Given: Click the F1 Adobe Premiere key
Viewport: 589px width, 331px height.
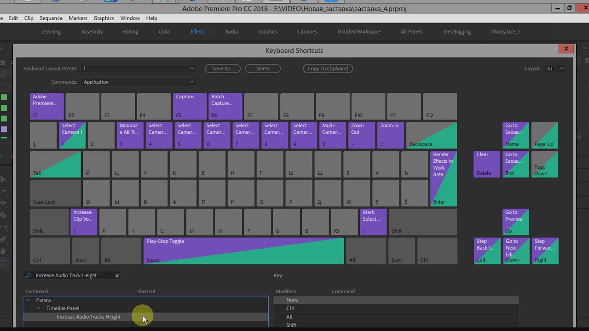Looking at the screenshot, I should [x=47, y=106].
